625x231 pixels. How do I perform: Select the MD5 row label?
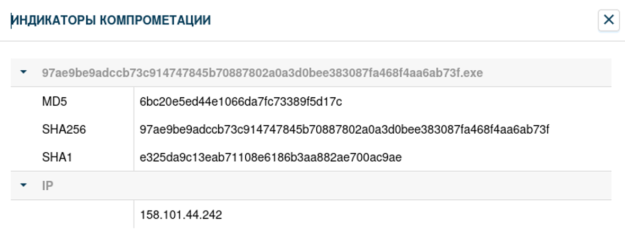tap(55, 101)
